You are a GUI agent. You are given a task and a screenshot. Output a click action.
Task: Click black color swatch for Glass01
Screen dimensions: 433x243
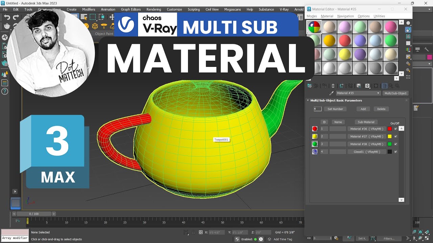390,152
